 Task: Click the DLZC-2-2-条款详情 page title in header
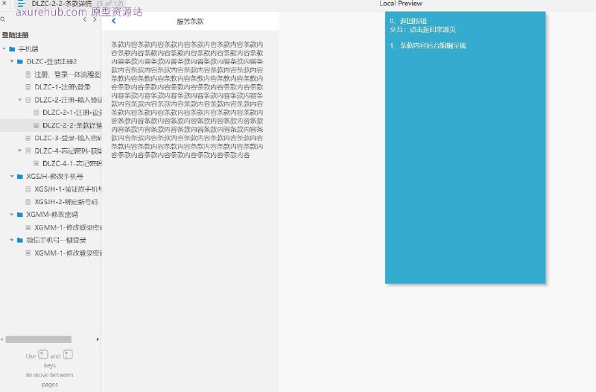pos(62,4)
